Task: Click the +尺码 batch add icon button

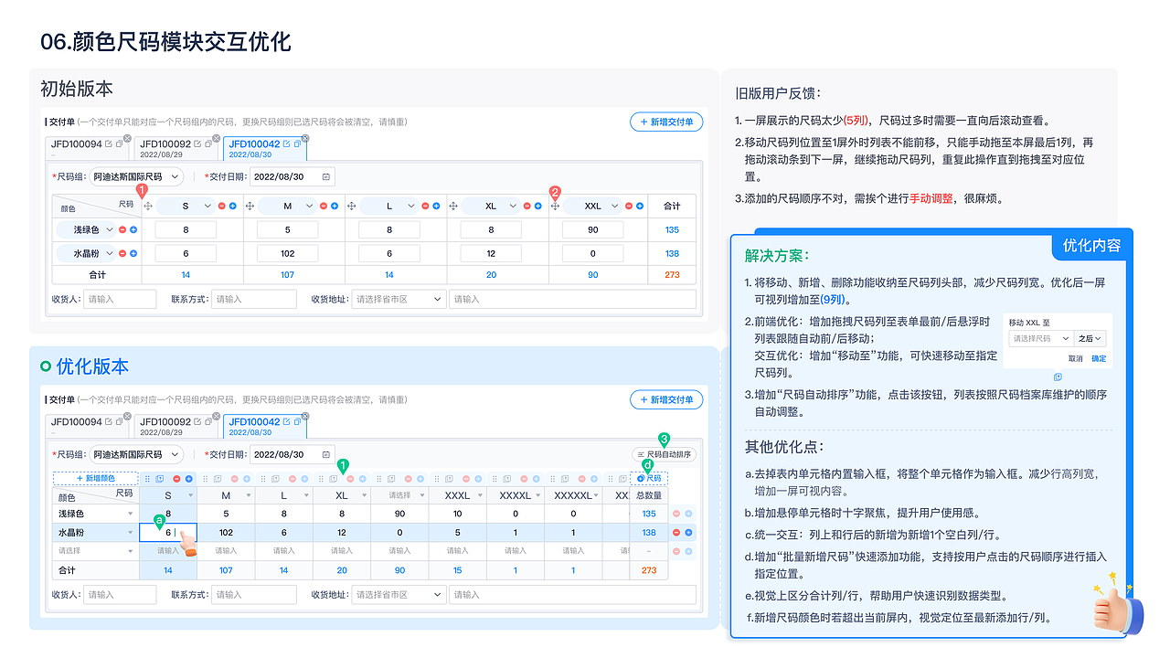Action: [x=649, y=476]
